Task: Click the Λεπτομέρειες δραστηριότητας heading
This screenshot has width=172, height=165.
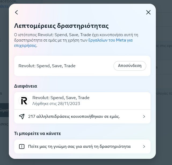Action: [61, 26]
